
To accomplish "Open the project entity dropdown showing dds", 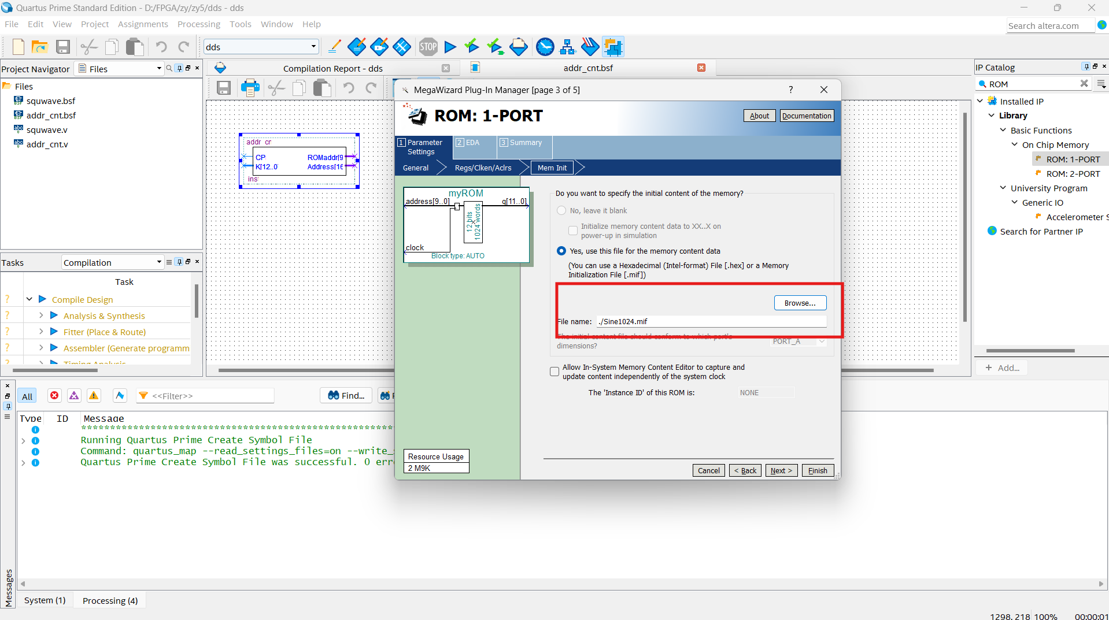I will point(261,47).
